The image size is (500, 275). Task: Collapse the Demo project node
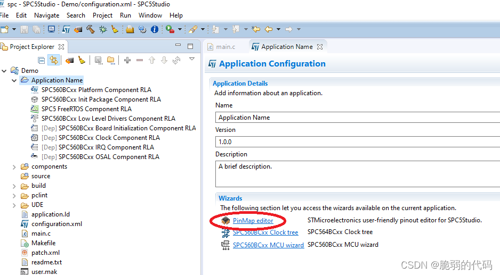click(x=4, y=71)
